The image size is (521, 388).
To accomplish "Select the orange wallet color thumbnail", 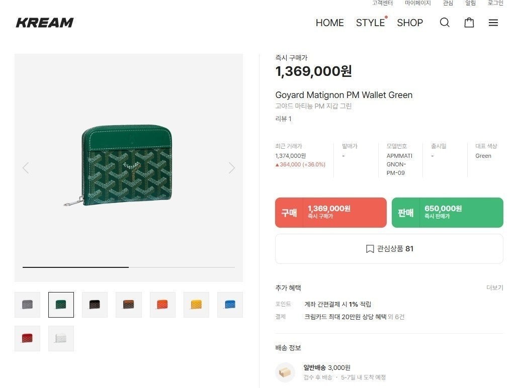I will tap(162, 305).
